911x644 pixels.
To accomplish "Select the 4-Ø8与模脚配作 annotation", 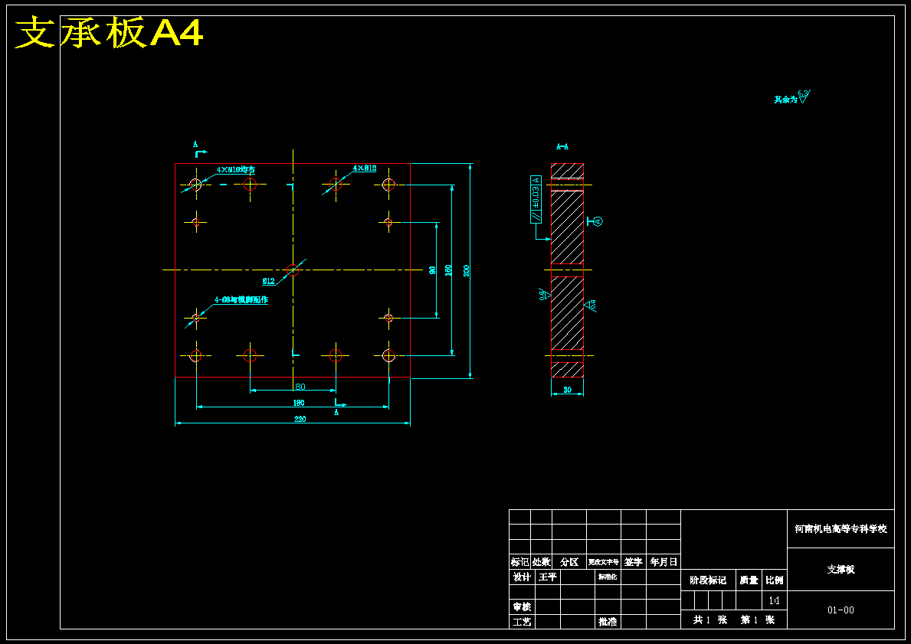I will pos(241,300).
